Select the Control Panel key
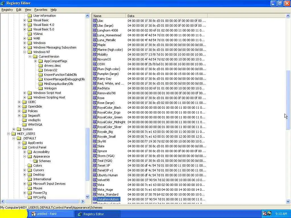Viewport: 291px width, 218px height. pos(37,147)
